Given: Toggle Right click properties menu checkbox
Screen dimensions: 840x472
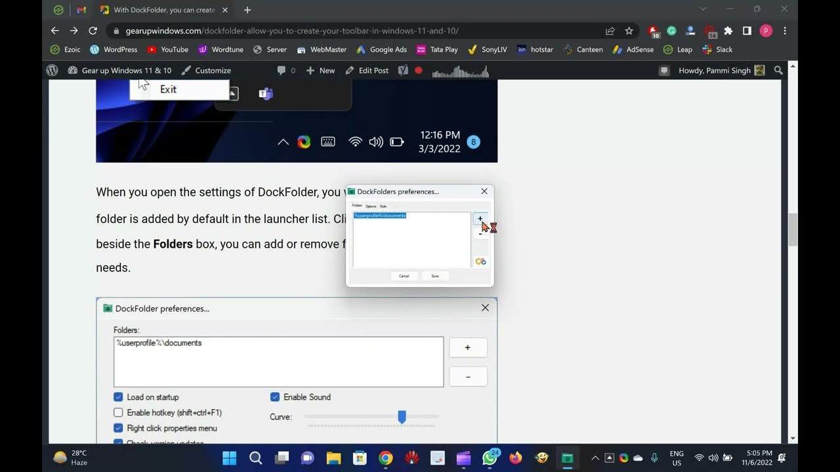Looking at the screenshot, I should click(x=118, y=428).
